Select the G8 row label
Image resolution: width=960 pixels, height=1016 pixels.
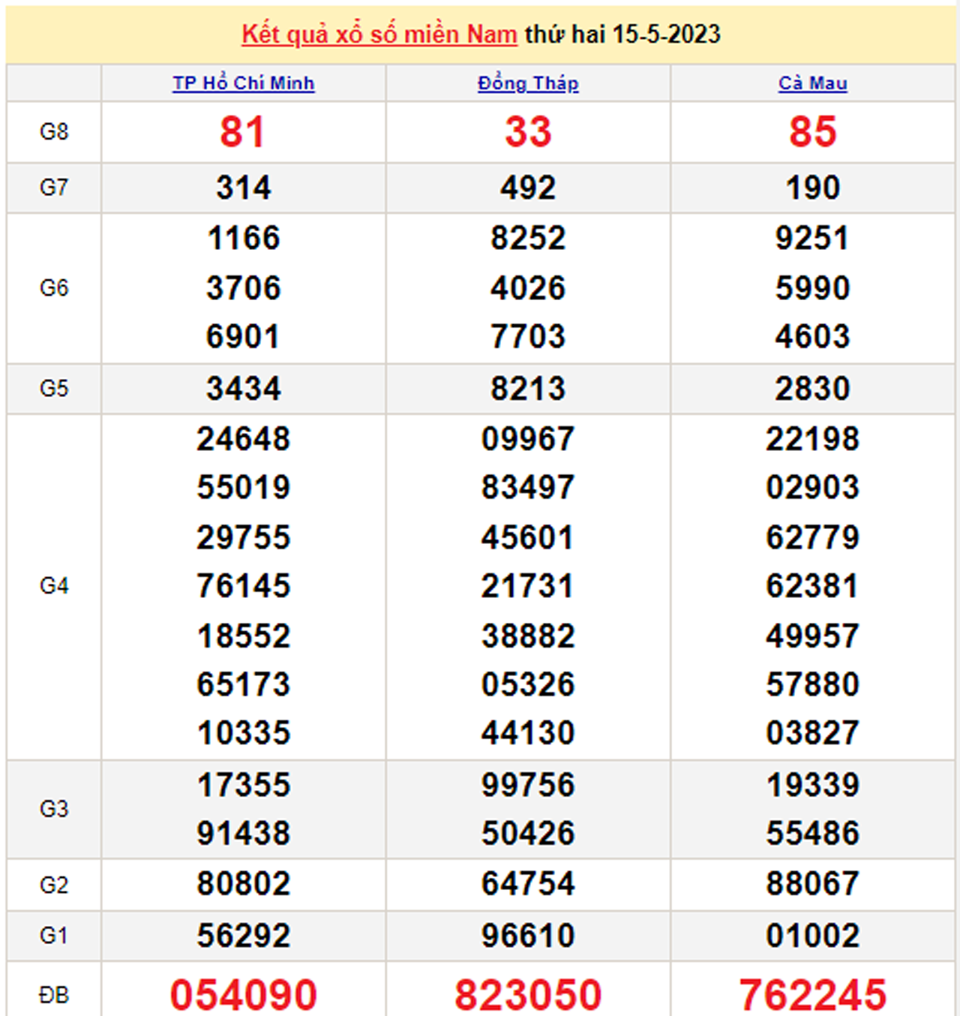54,132
